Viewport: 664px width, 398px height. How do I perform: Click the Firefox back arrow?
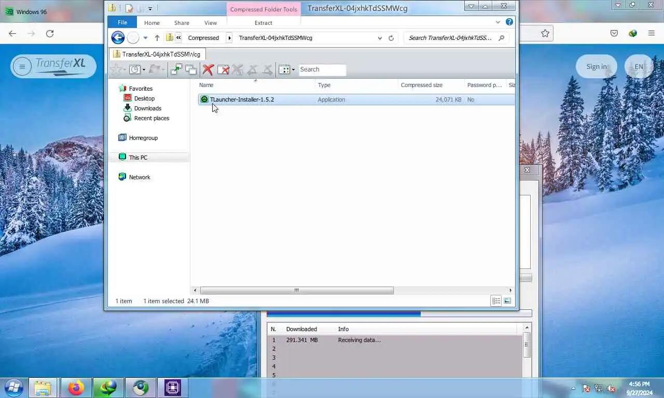(12, 33)
